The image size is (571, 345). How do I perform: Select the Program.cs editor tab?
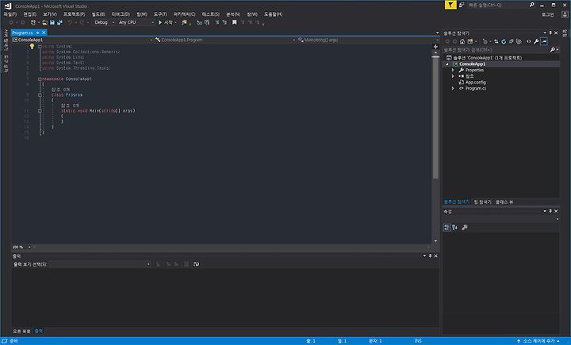22,33
